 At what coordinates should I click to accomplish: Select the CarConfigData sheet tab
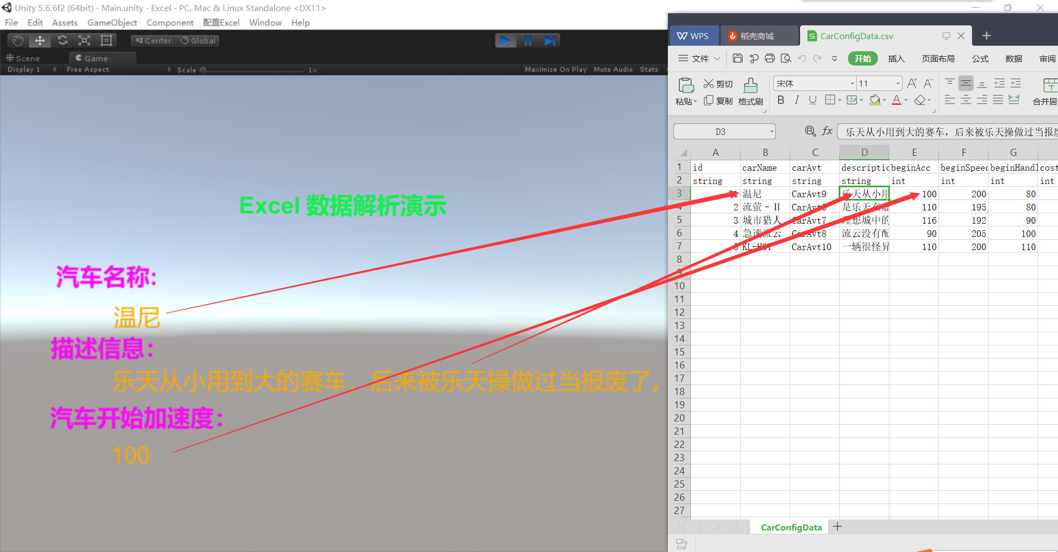pyautogui.click(x=791, y=527)
